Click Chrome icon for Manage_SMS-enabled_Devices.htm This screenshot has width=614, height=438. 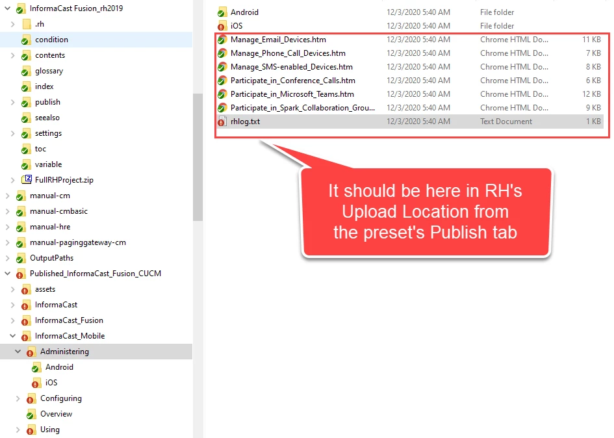(x=222, y=67)
